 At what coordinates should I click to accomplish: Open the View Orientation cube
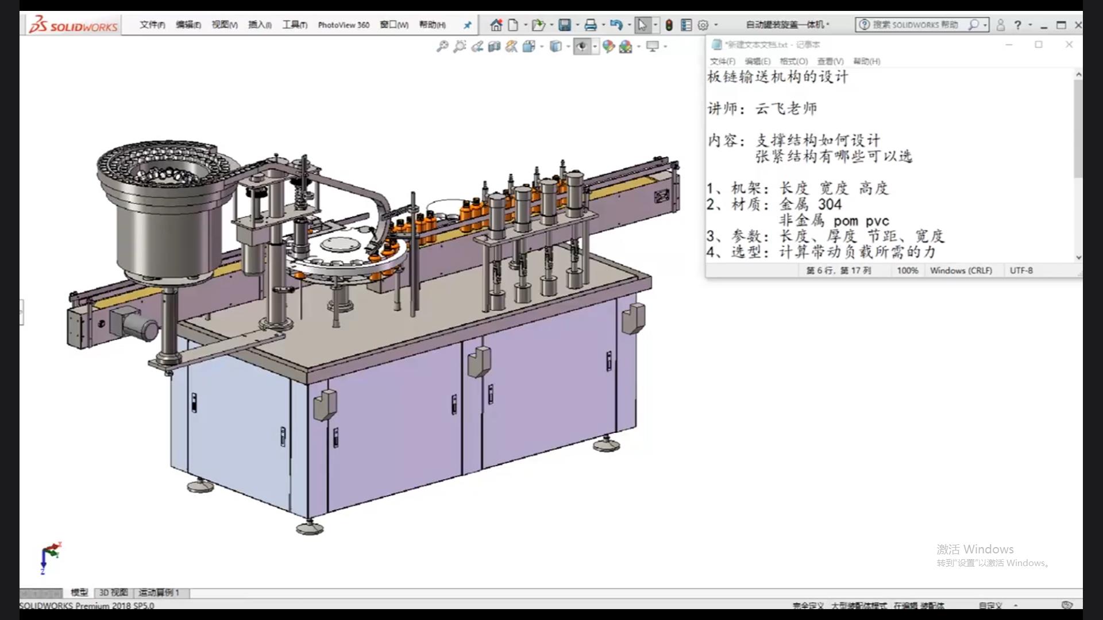[529, 46]
